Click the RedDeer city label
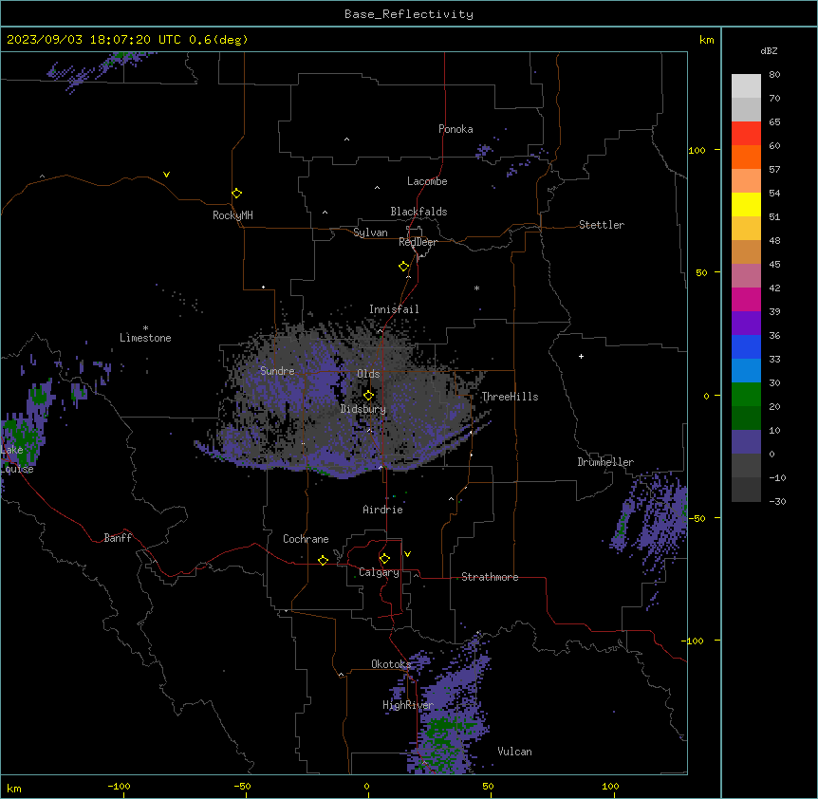The height and width of the screenshot is (799, 818). [418, 242]
